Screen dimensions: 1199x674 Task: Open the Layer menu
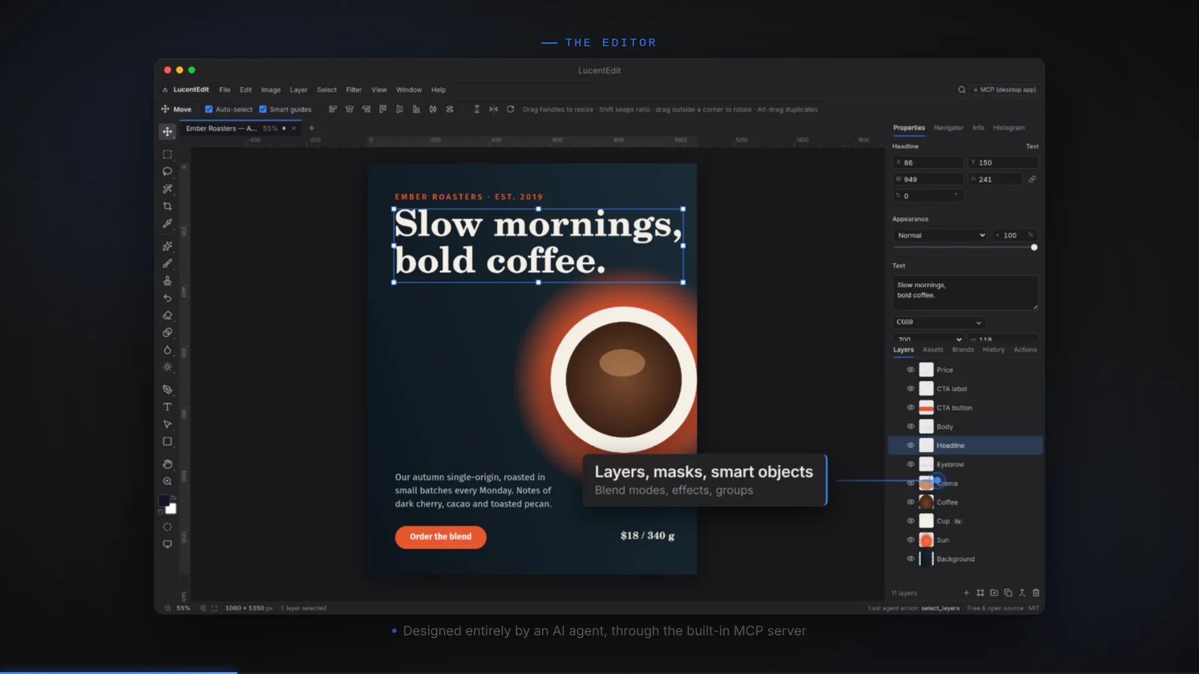click(x=299, y=90)
